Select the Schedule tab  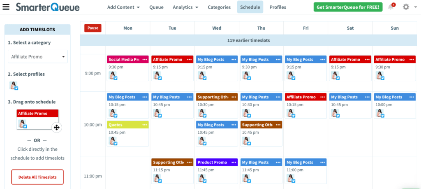(250, 7)
